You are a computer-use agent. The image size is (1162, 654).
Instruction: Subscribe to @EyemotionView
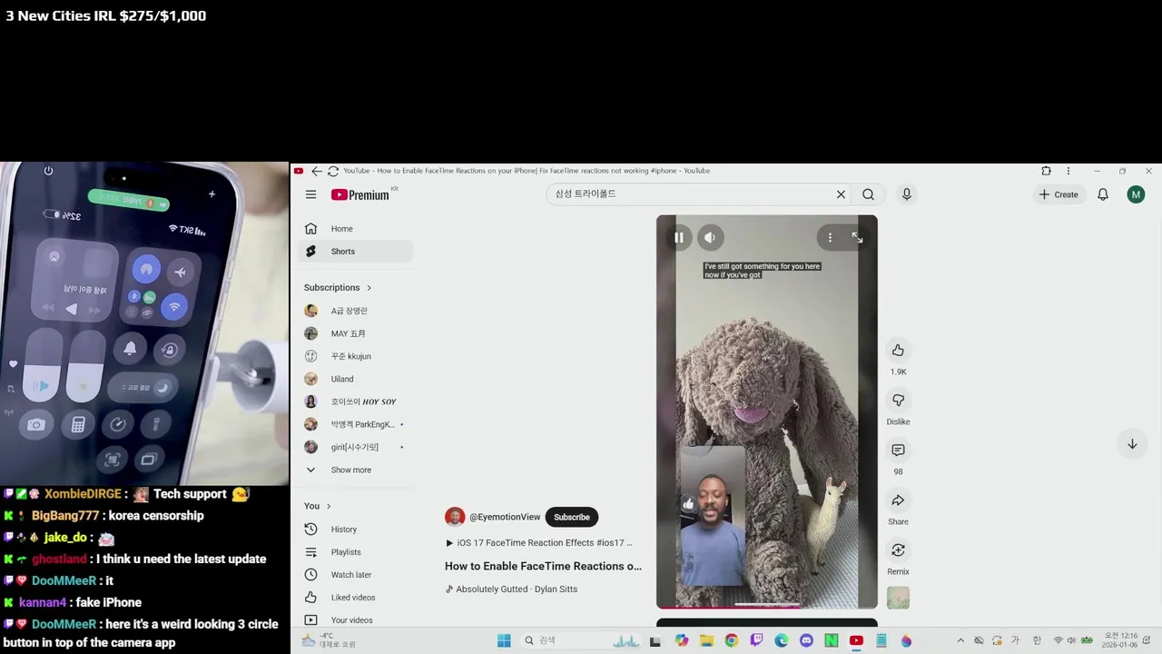click(572, 517)
